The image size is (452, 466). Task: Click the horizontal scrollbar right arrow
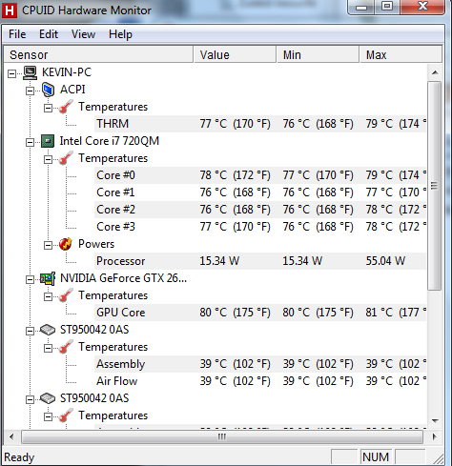pyautogui.click(x=435, y=436)
